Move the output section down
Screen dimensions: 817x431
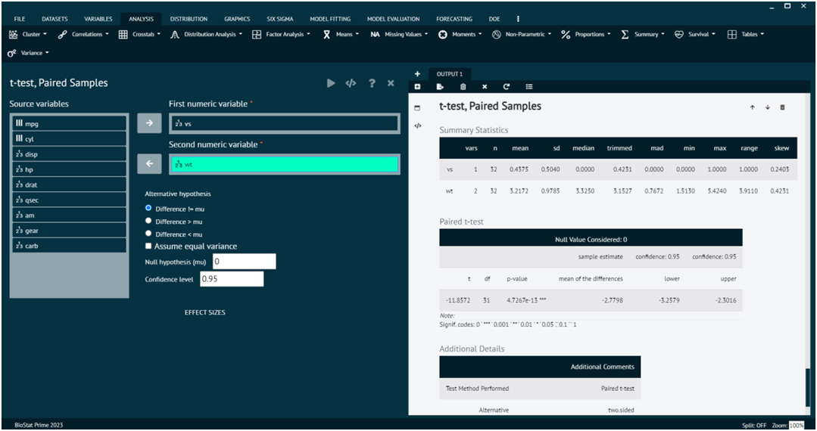coord(767,107)
